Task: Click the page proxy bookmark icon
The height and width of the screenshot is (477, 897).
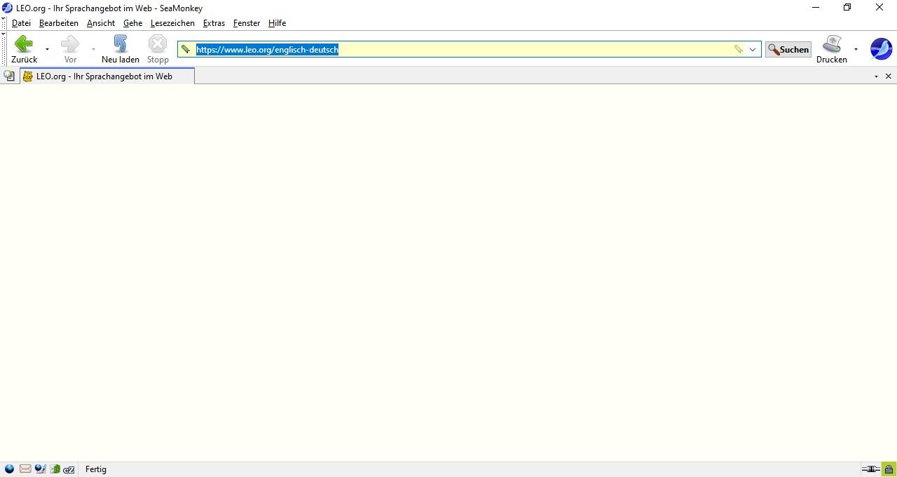Action: pyautogui.click(x=186, y=49)
